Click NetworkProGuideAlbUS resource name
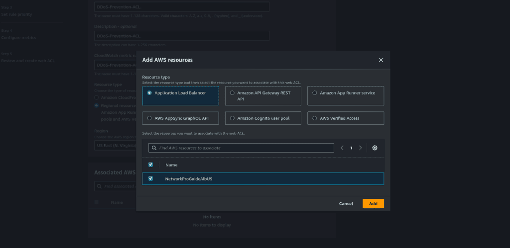 tap(189, 179)
